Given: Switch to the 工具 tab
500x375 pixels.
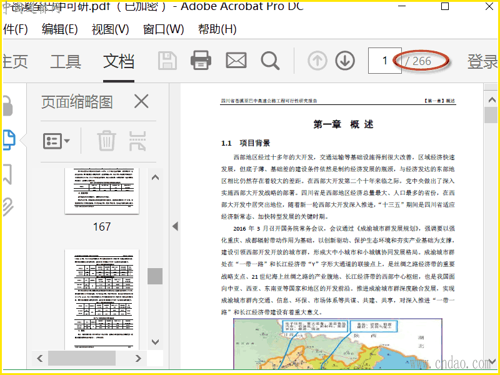Looking at the screenshot, I should (x=66, y=61).
